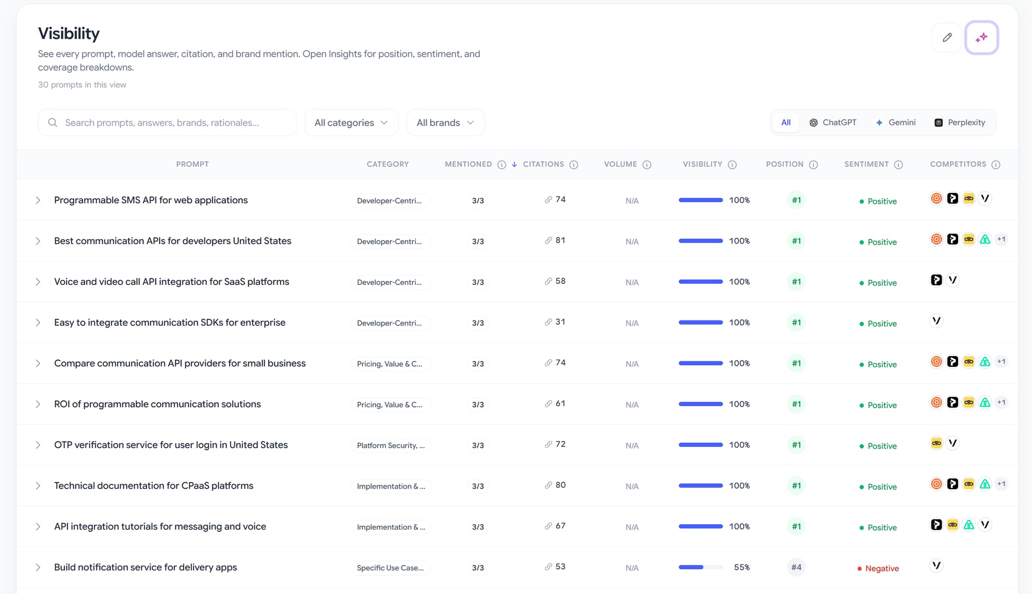The image size is (1032, 594).
Task: Click the black P logo in Voice and video call row
Action: [937, 280]
